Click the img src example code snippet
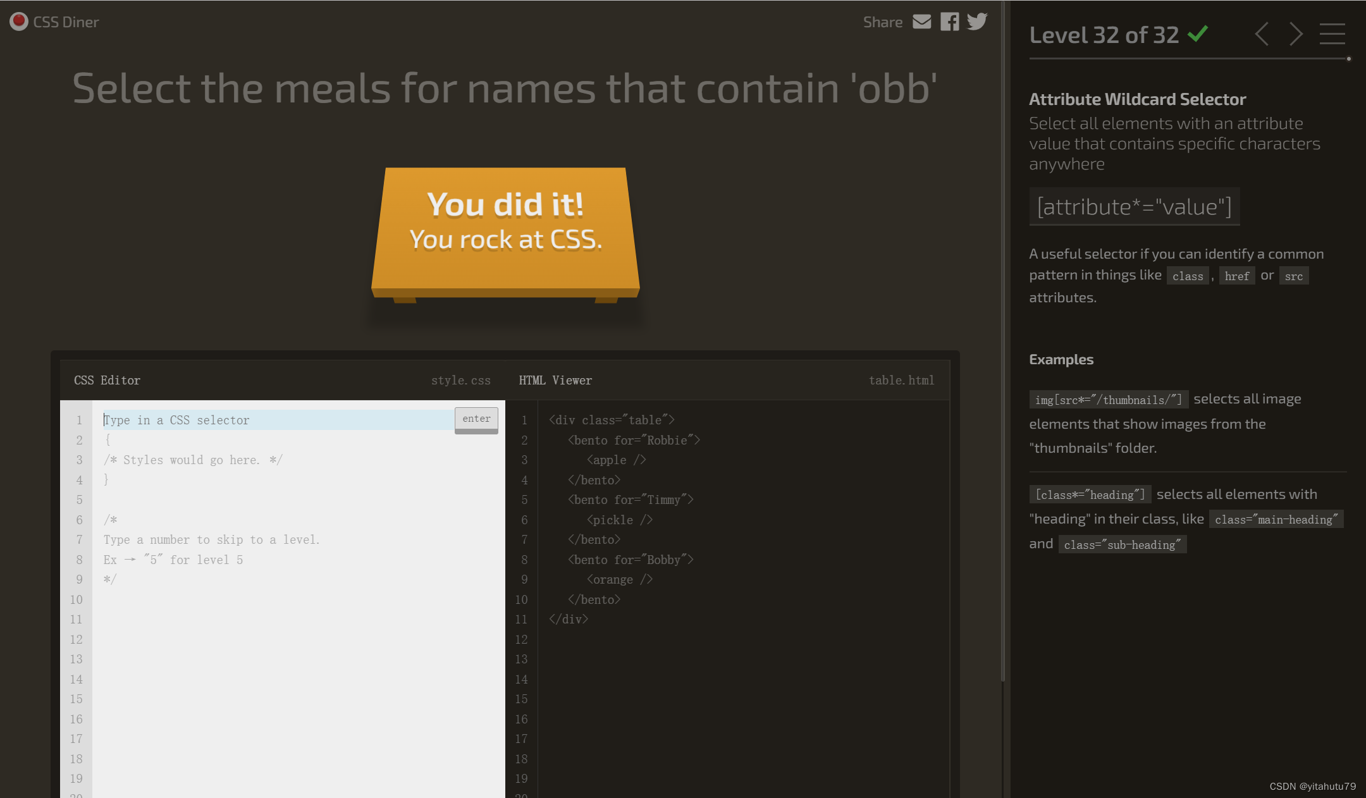This screenshot has width=1366, height=798. (x=1107, y=398)
